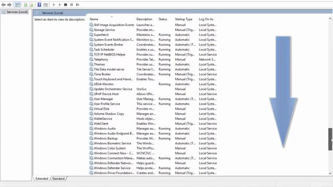The width and height of the screenshot is (333, 187).
Task: Click Network S... log-on cell for Telephony
Action: (x=207, y=59)
